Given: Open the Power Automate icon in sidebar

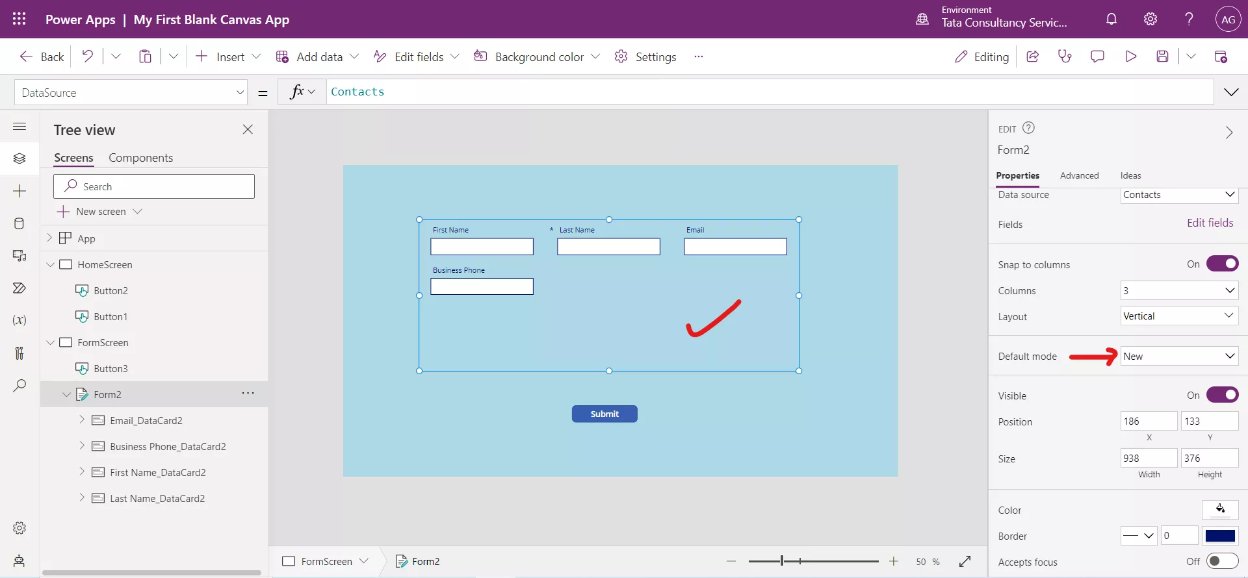Looking at the screenshot, I should click(x=19, y=288).
